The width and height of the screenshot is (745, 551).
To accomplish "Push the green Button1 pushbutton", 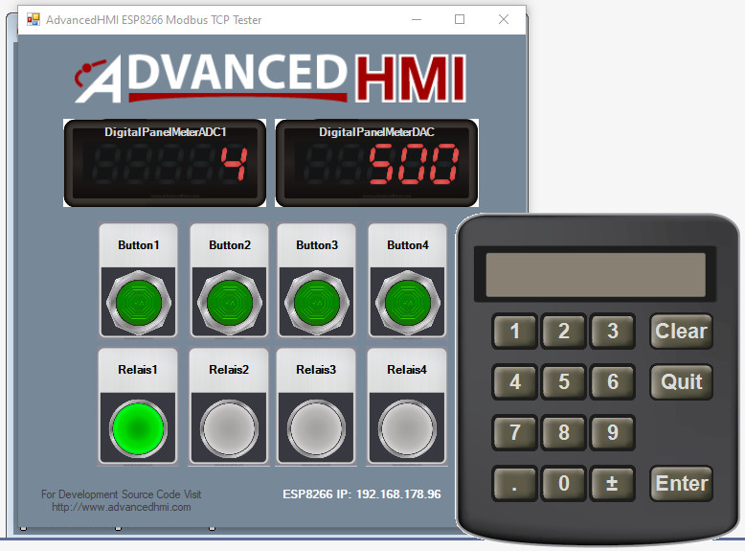I will (x=138, y=303).
